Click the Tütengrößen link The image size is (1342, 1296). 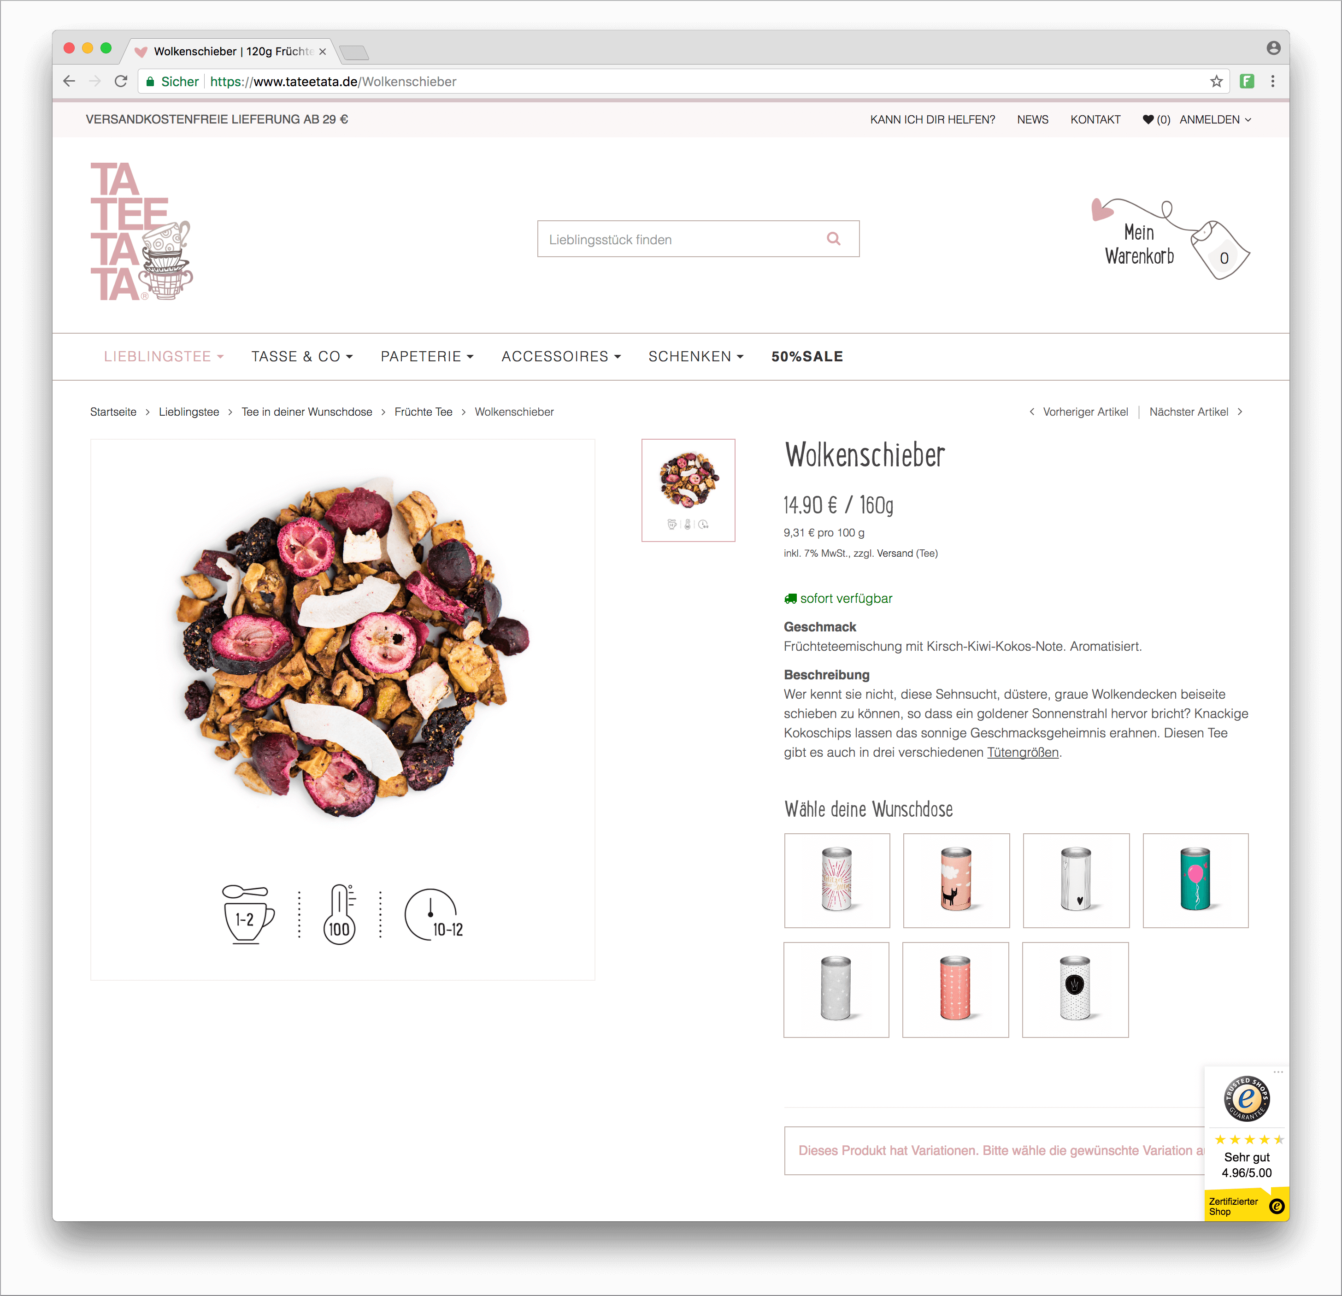1023,753
